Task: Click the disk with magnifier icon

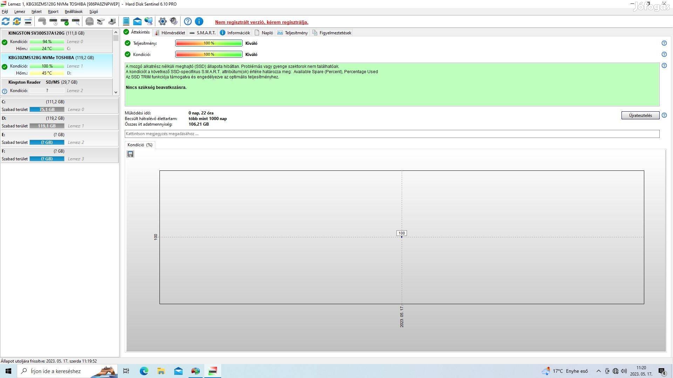Action: pos(76,21)
